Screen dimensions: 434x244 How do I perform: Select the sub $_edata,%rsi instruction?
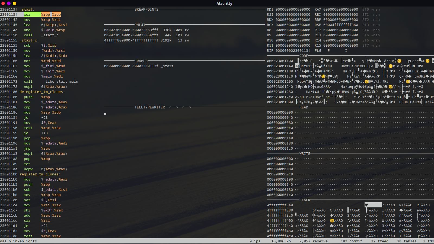coord(34,190)
